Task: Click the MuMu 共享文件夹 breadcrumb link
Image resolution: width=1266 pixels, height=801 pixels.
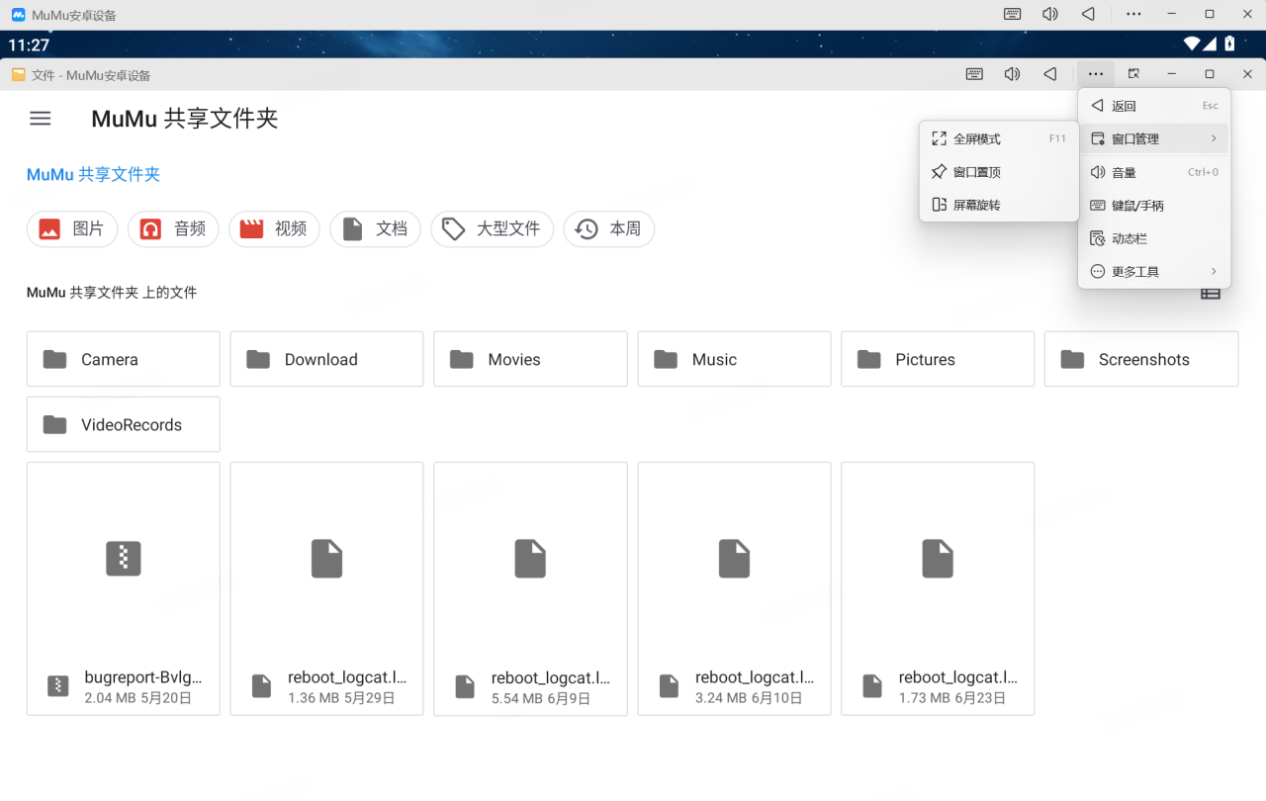Action: [93, 175]
